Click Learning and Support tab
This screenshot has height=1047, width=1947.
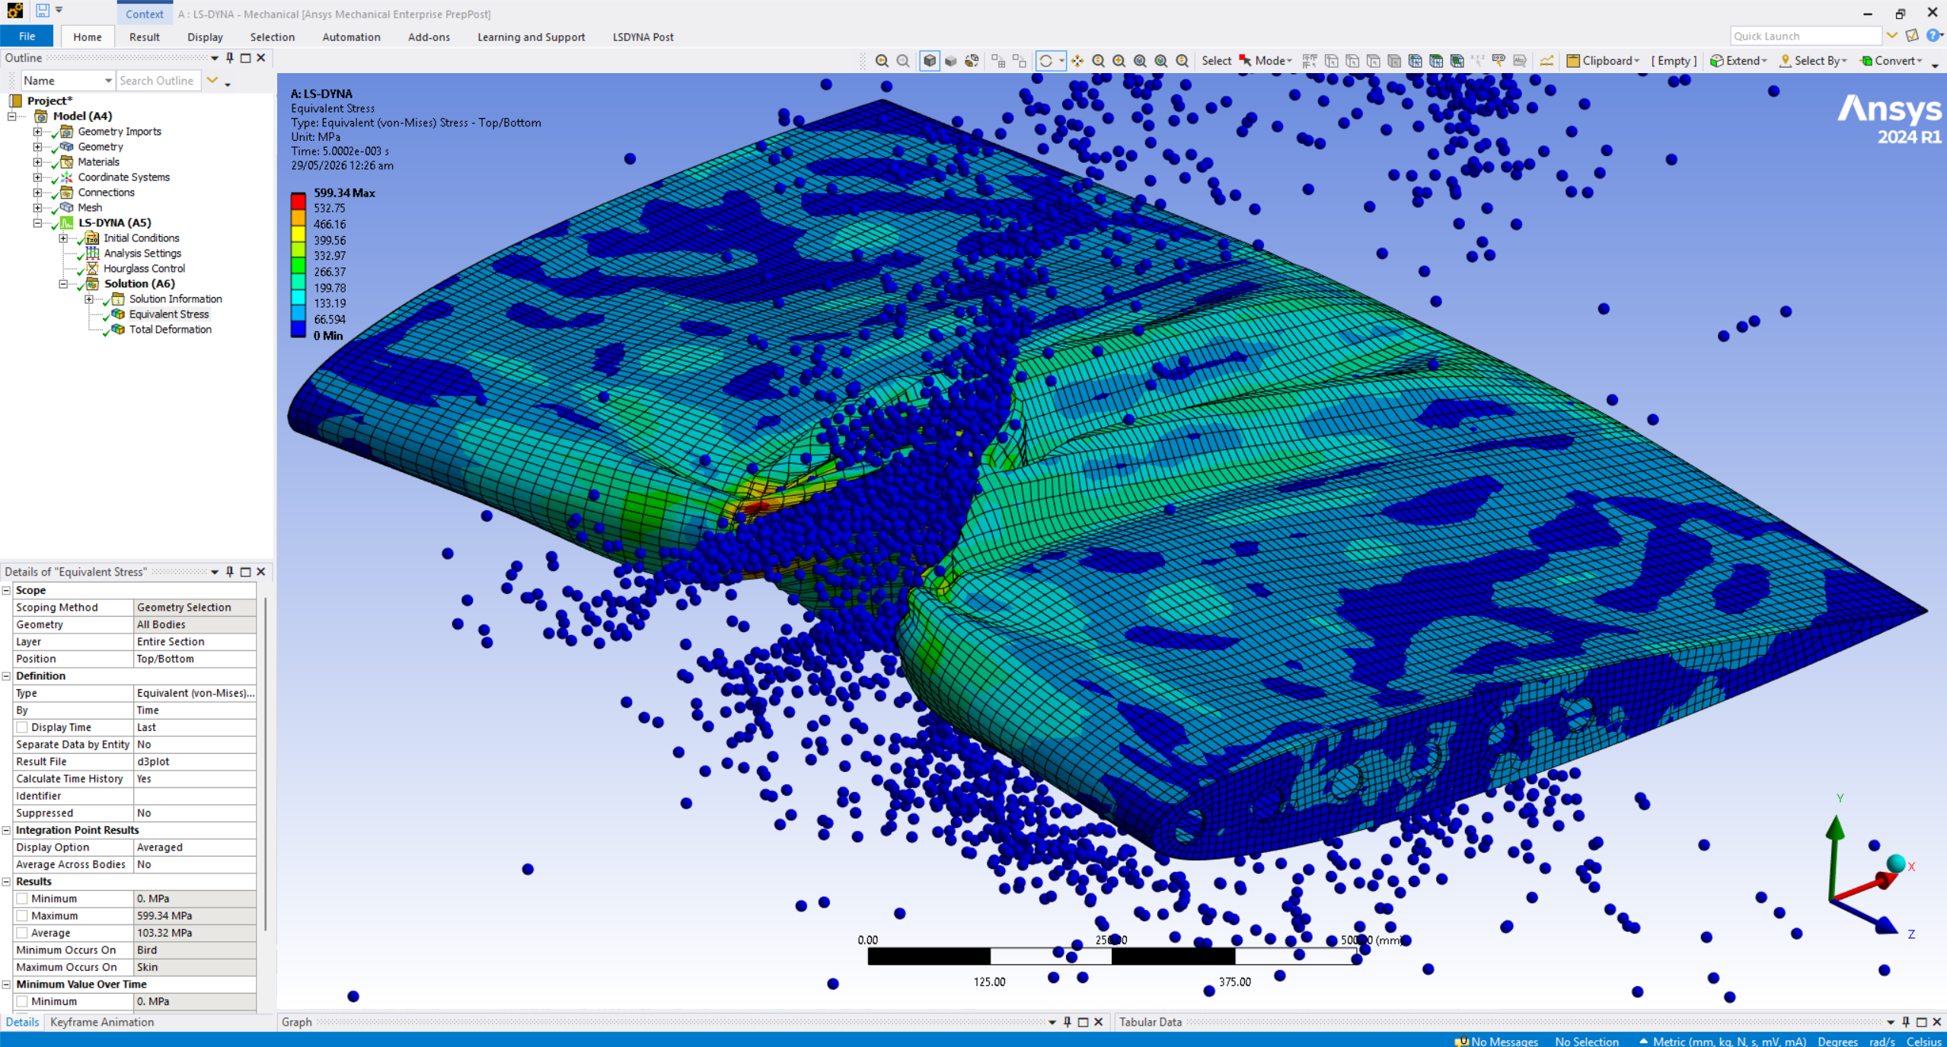click(x=531, y=37)
